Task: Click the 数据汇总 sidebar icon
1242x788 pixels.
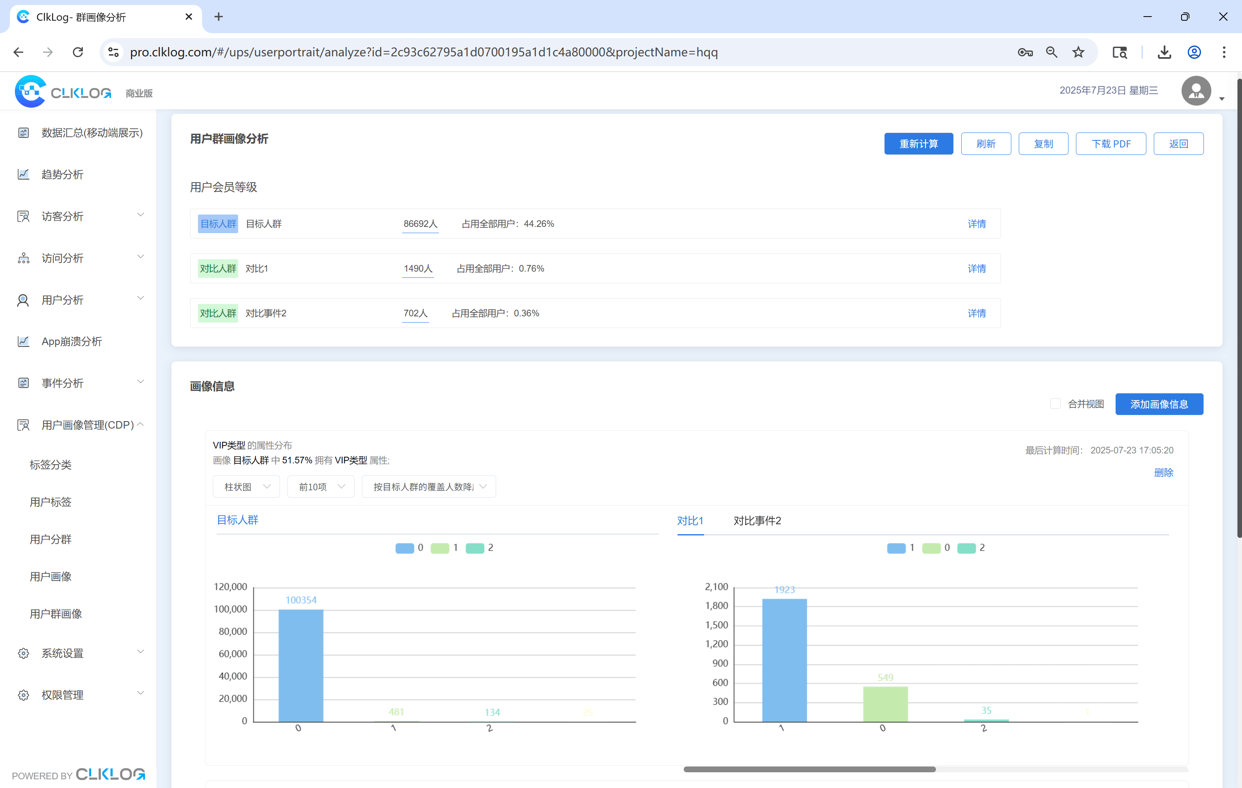Action: (23, 133)
